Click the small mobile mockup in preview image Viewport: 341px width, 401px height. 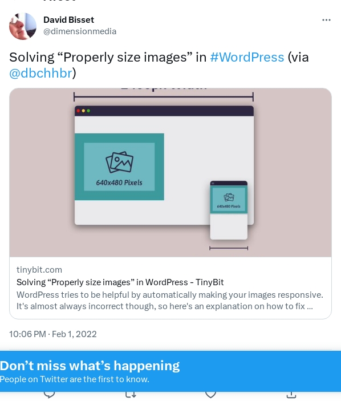click(x=229, y=210)
